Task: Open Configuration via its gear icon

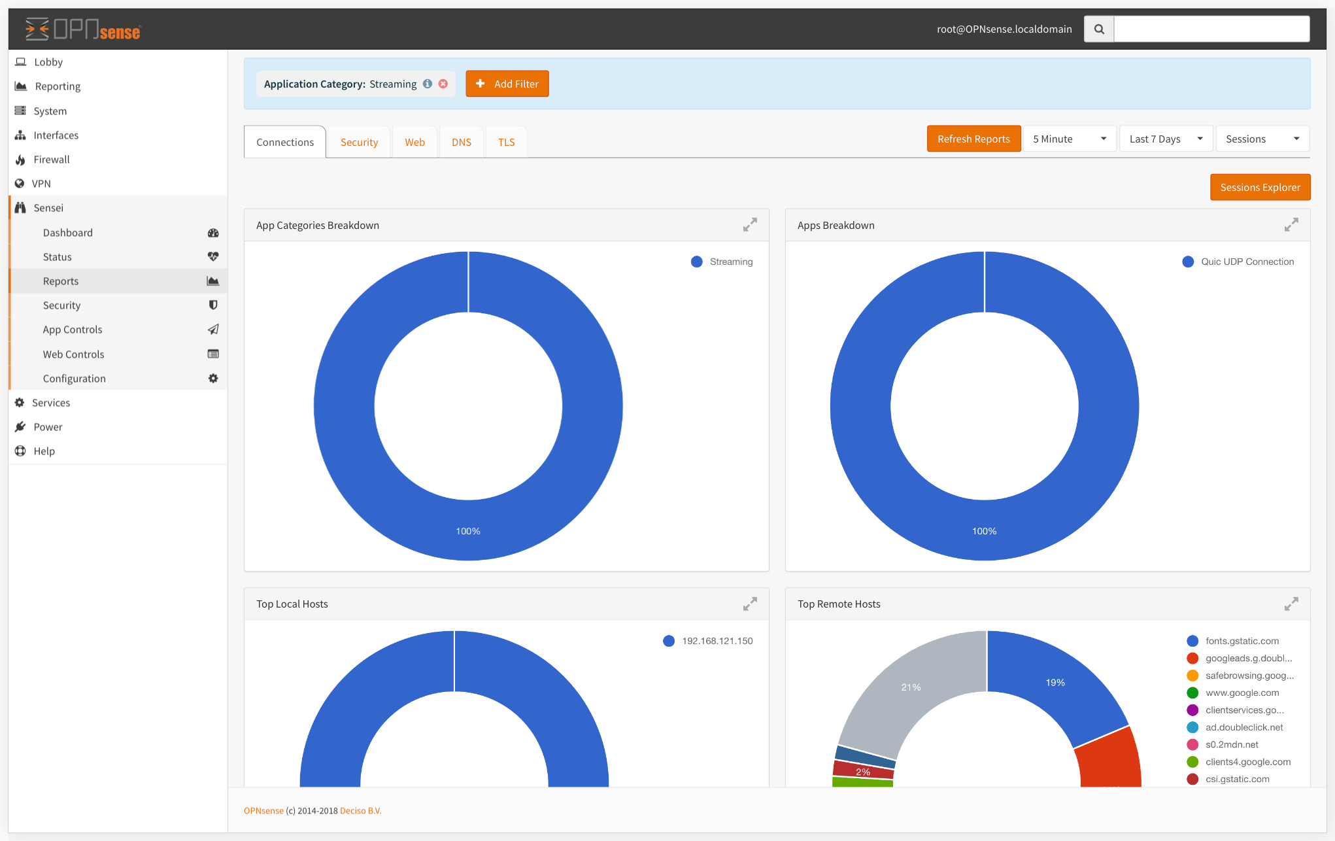Action: [213, 378]
